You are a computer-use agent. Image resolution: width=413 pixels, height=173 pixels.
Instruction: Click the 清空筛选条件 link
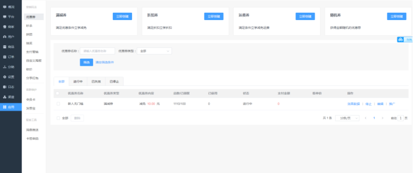pos(105,63)
